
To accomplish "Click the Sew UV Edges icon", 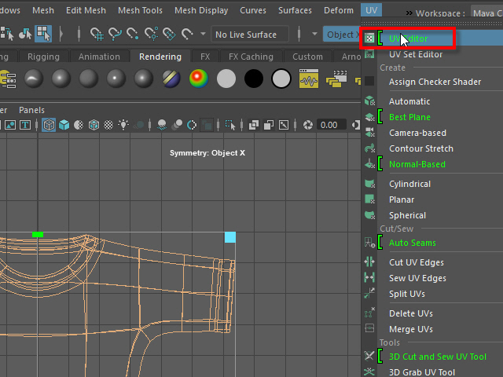I will 370,278.
